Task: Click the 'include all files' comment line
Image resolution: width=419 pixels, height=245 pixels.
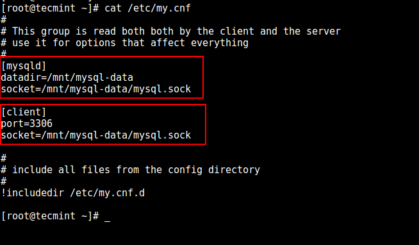Action: click(x=131, y=170)
